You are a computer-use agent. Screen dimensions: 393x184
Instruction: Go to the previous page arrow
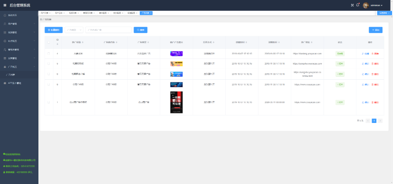pos(368,121)
